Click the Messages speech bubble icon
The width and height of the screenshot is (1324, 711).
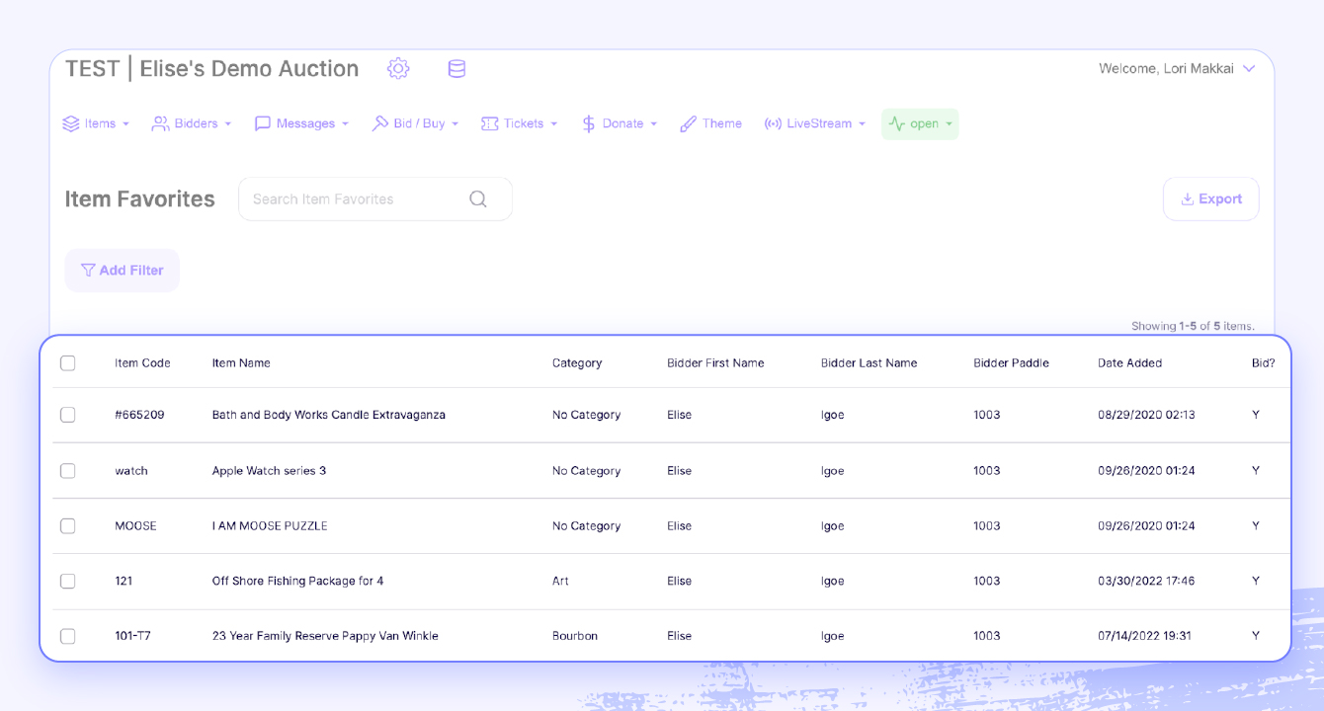pyautogui.click(x=263, y=123)
